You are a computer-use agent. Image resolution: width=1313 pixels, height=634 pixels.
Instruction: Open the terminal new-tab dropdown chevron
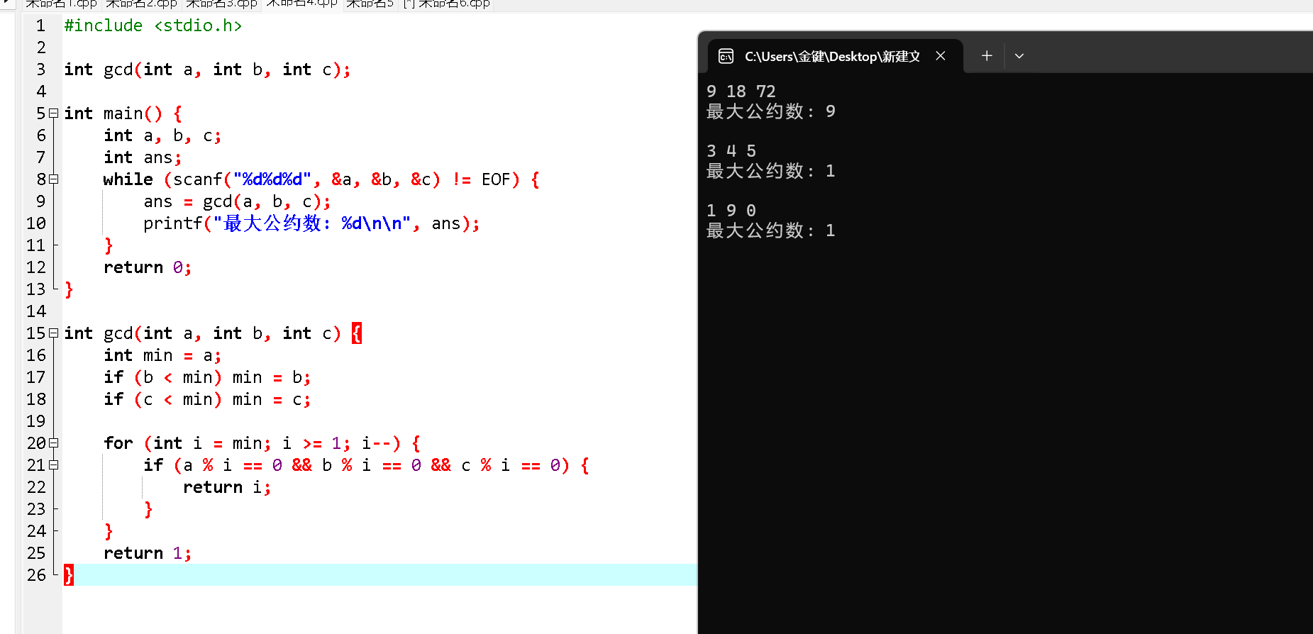click(x=1019, y=56)
